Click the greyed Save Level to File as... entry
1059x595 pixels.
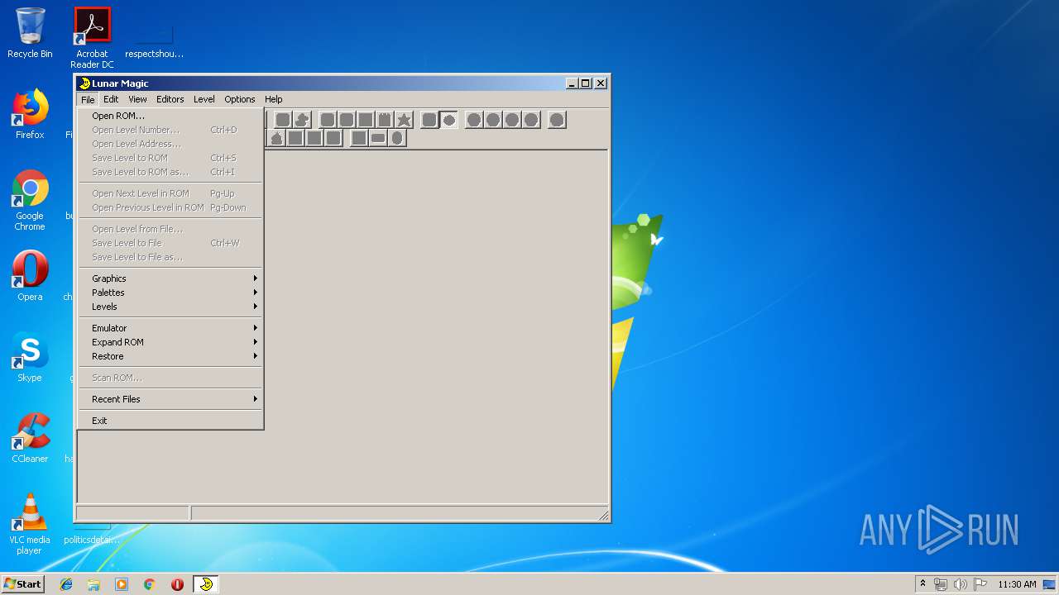coord(170,257)
